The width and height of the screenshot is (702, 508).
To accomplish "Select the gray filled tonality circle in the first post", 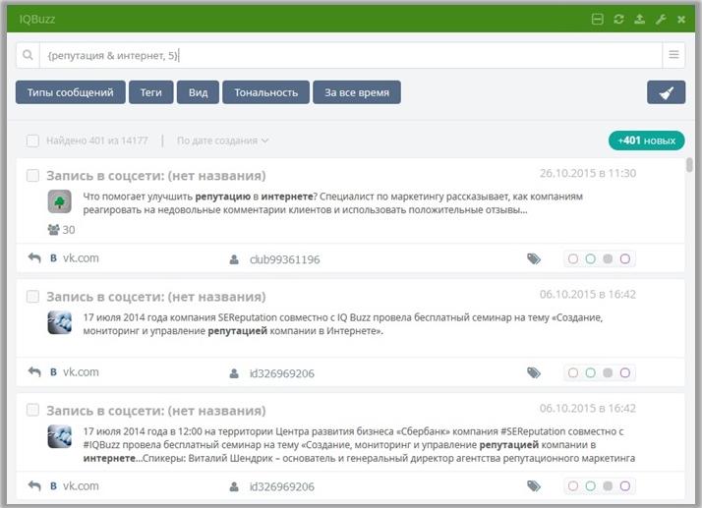I will [608, 258].
